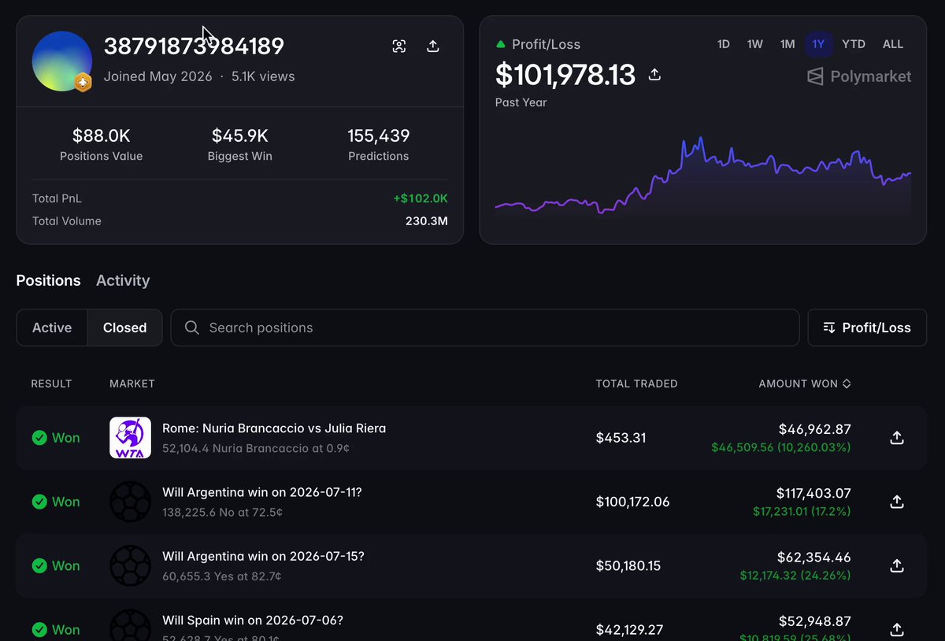Switch to the Positions tab
The height and width of the screenshot is (641, 945).
point(48,280)
